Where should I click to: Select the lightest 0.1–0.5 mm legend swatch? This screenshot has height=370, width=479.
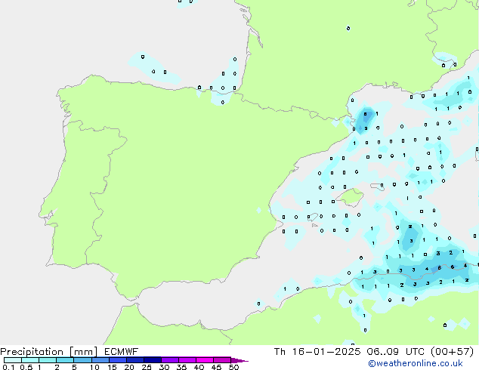[12, 360]
